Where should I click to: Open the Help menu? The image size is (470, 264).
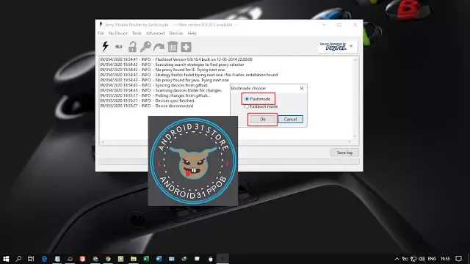[192, 33]
